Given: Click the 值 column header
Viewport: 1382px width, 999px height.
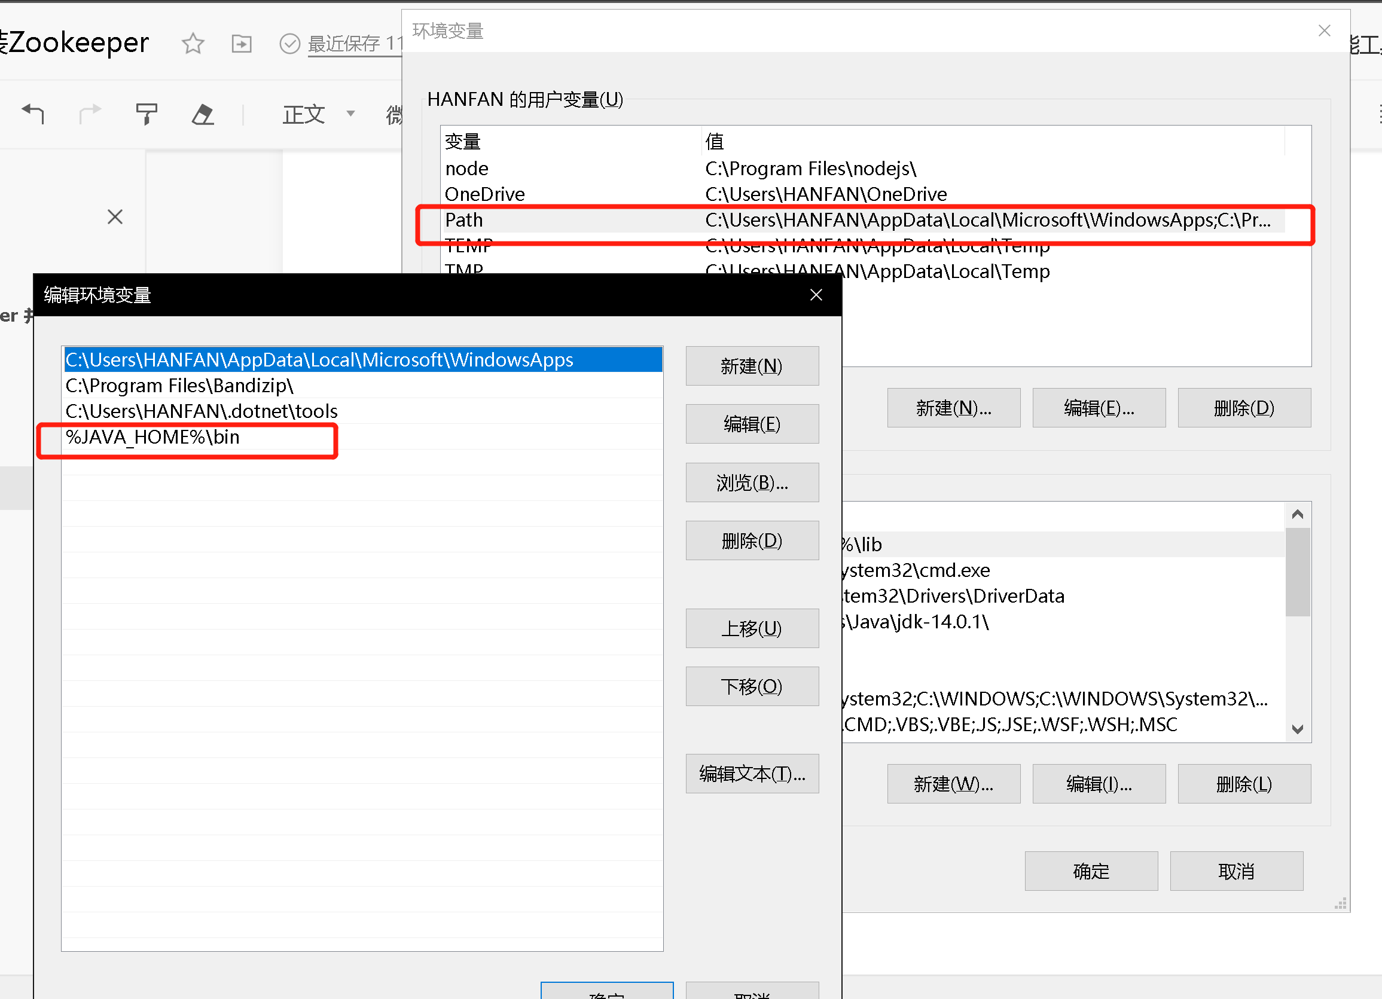Looking at the screenshot, I should 993,141.
